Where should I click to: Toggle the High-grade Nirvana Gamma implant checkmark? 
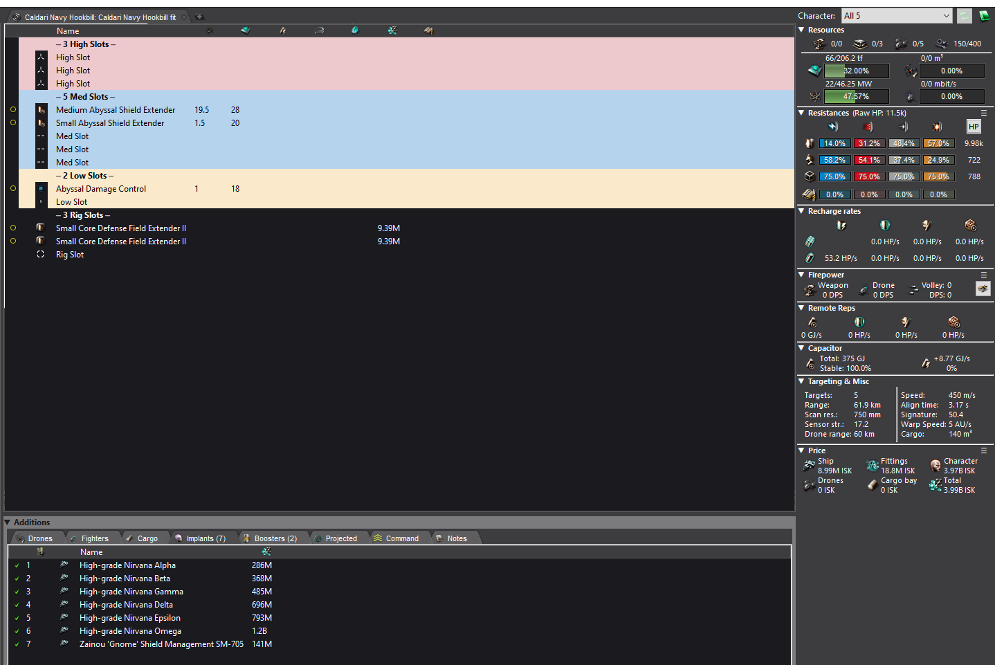[17, 592]
